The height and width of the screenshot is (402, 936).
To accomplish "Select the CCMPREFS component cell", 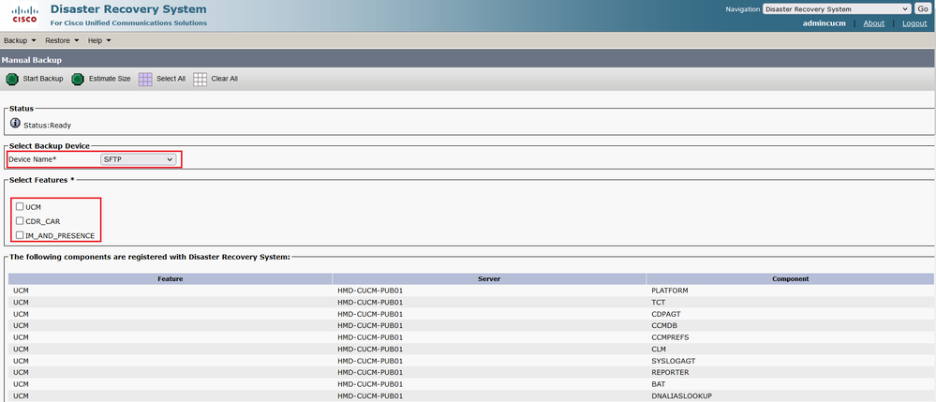I will pos(670,337).
